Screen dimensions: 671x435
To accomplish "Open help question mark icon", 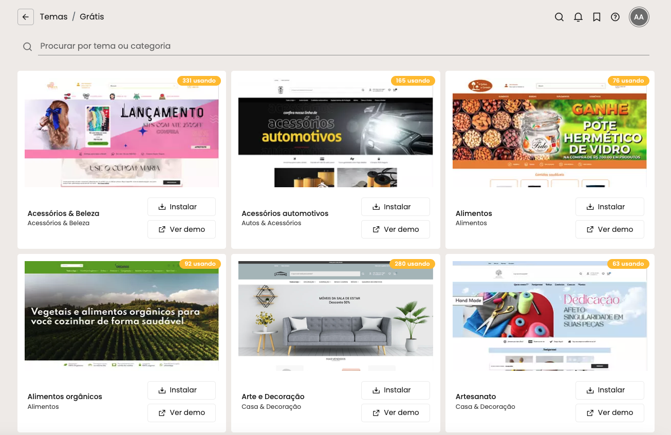I will pos(615,17).
